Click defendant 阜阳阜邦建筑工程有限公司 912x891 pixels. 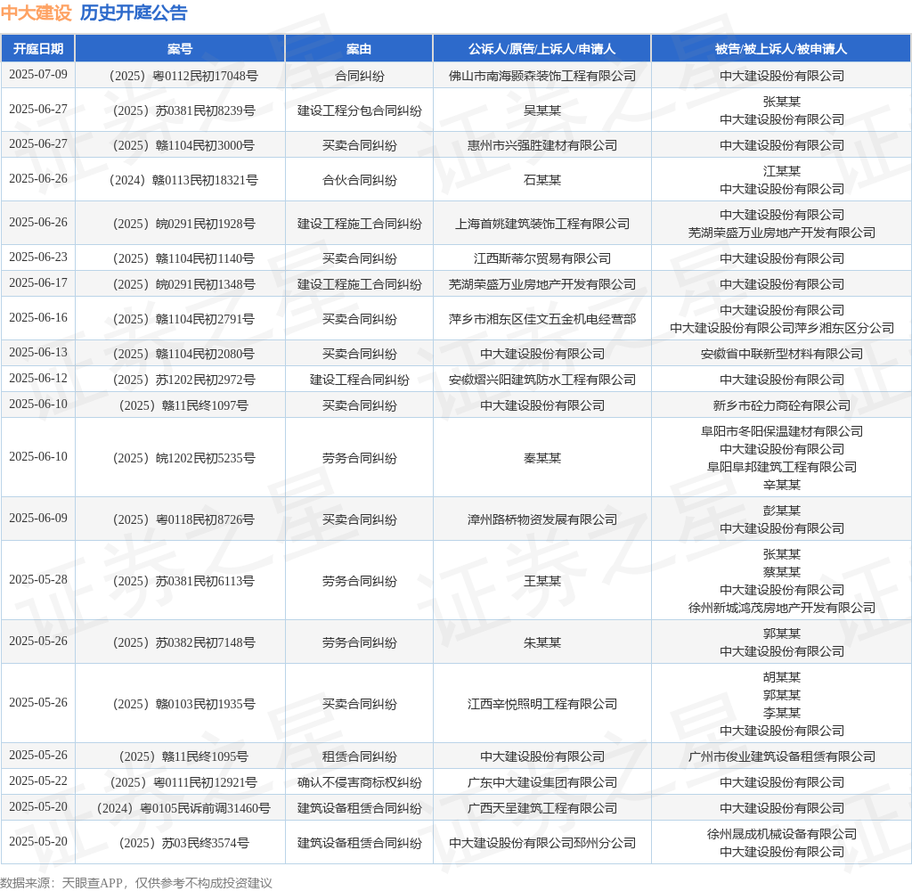click(x=782, y=467)
